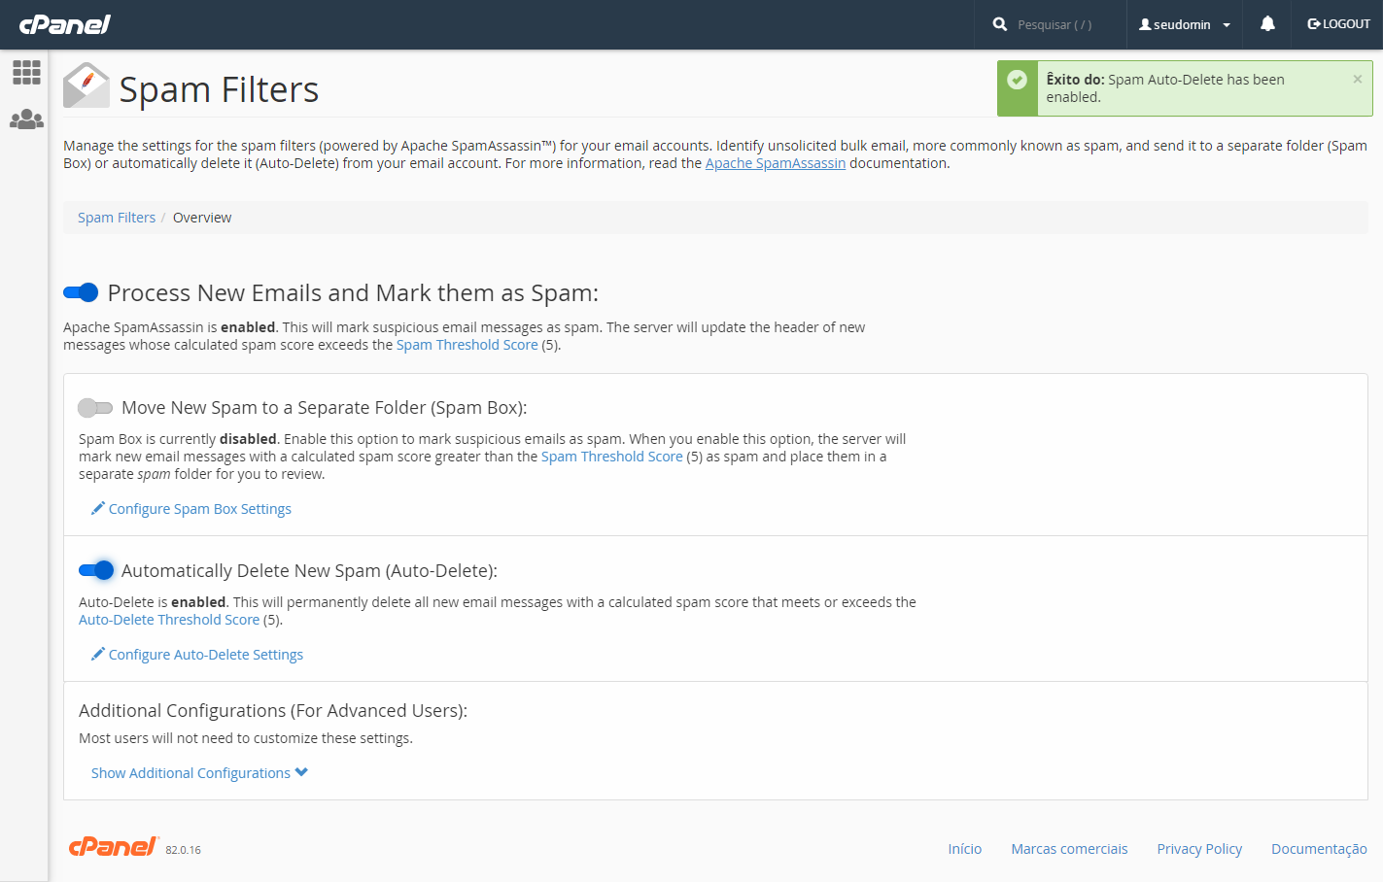The image size is (1383, 882).
Task: Go to Início footer link
Action: coord(965,849)
